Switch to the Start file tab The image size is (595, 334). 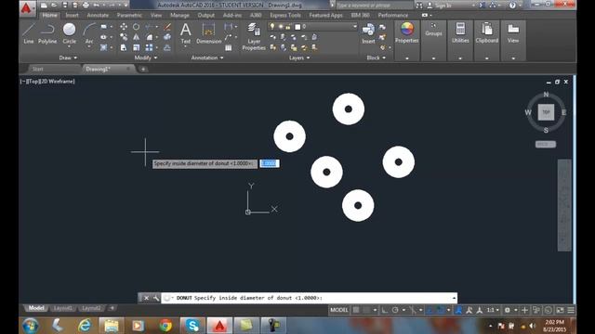point(37,69)
